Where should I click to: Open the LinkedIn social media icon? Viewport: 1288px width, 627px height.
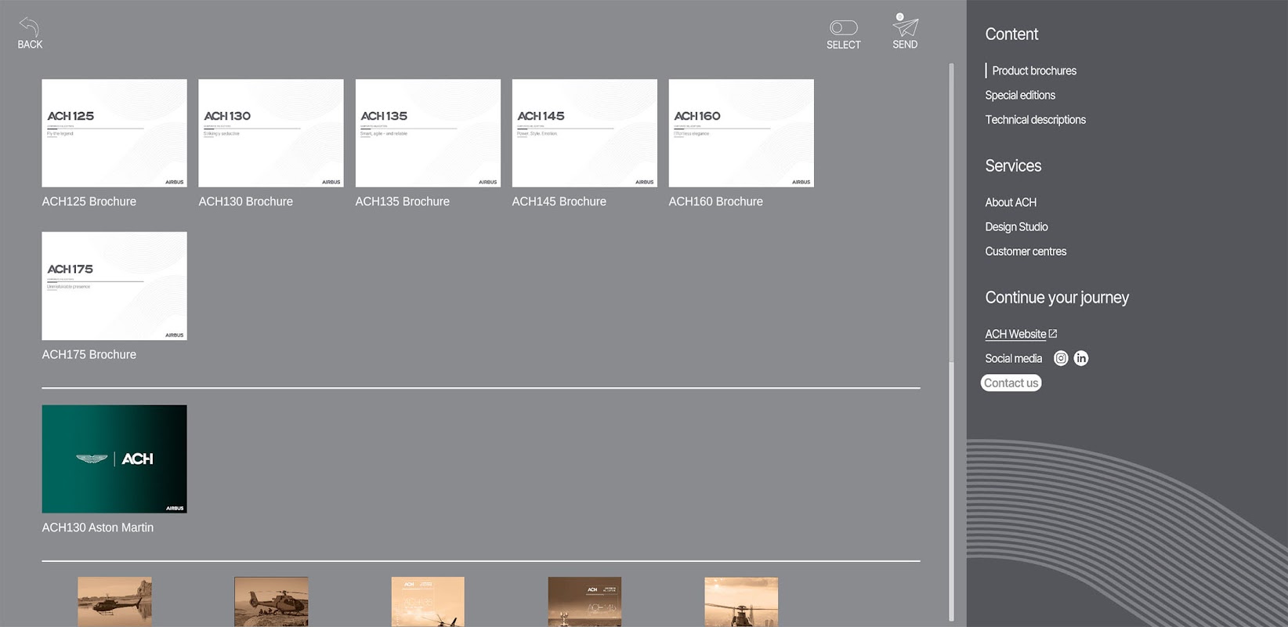pyautogui.click(x=1081, y=358)
